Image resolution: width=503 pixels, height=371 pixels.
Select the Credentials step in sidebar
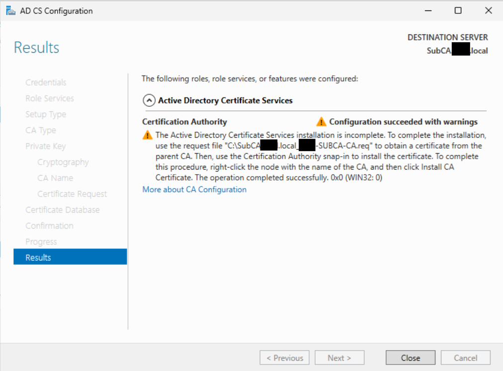46,83
